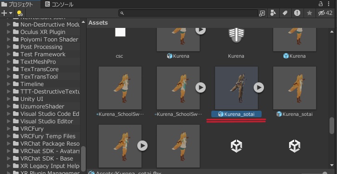Open the search-by-type filter icon
The image size is (337, 174).
click(x=273, y=13)
